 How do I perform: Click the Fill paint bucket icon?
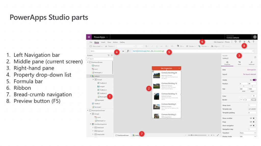pyautogui.click(x=178, y=46)
